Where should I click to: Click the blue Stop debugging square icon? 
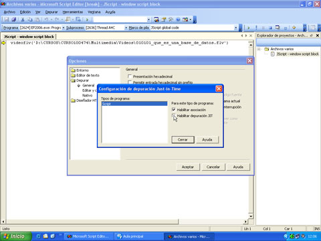tap(270, 27)
